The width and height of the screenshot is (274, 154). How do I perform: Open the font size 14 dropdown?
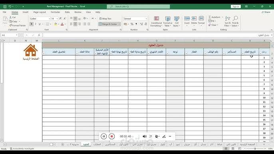[x=57, y=19]
